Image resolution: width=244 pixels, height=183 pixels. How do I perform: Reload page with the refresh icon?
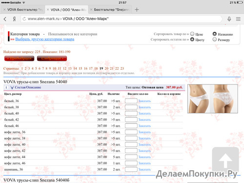(24, 19)
